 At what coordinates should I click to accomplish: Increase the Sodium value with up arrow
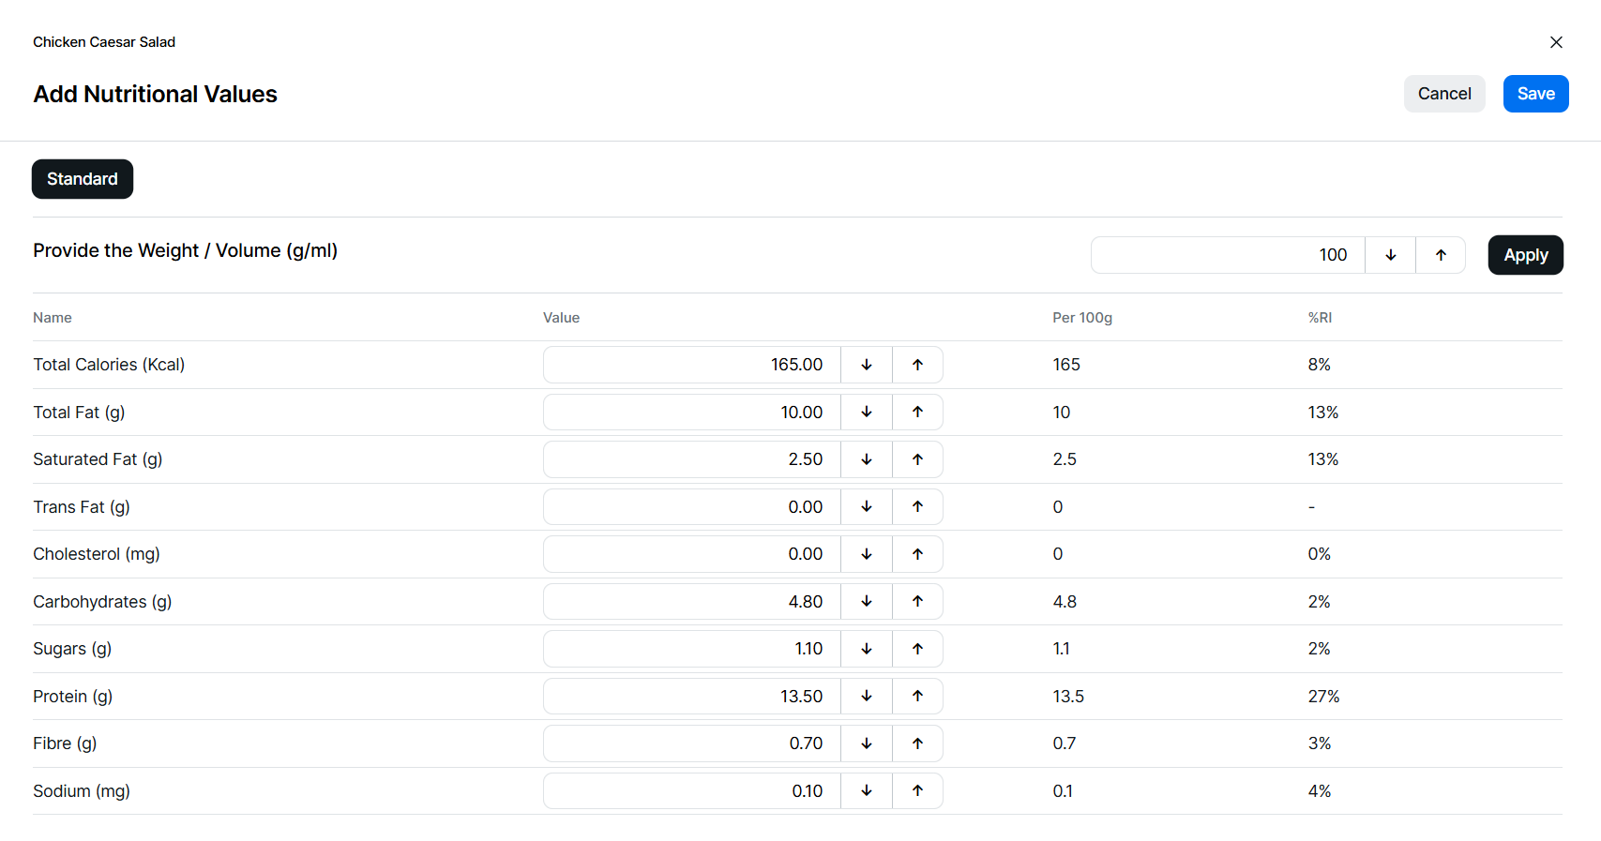[x=917, y=791]
